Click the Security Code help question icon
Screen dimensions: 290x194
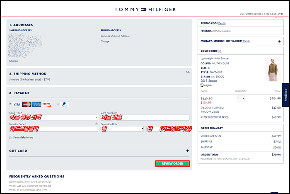[x=96, y=124]
